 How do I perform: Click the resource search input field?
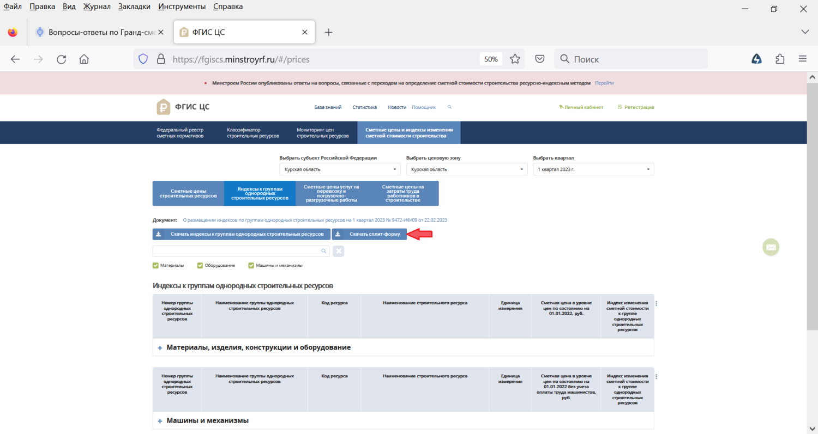(x=237, y=251)
